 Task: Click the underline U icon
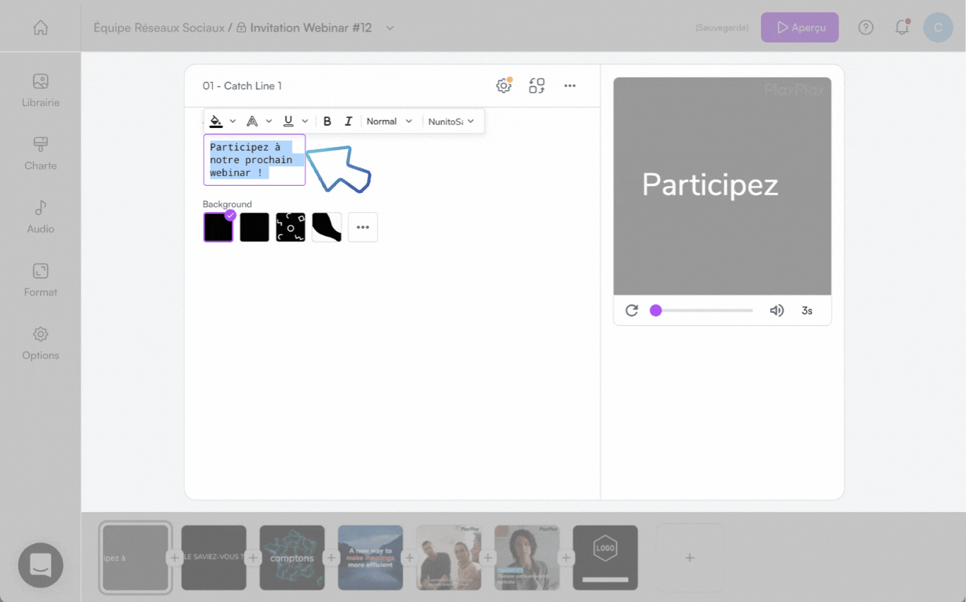pos(288,122)
